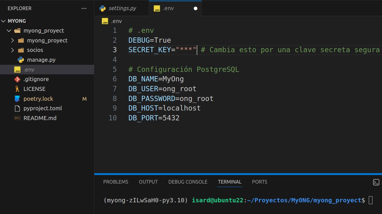The height and width of the screenshot is (214, 382).
Task: Switch to the PORTS view
Action: (259, 182)
